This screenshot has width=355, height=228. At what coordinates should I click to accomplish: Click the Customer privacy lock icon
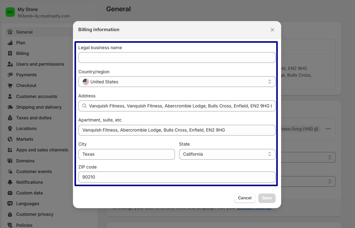[10, 214]
